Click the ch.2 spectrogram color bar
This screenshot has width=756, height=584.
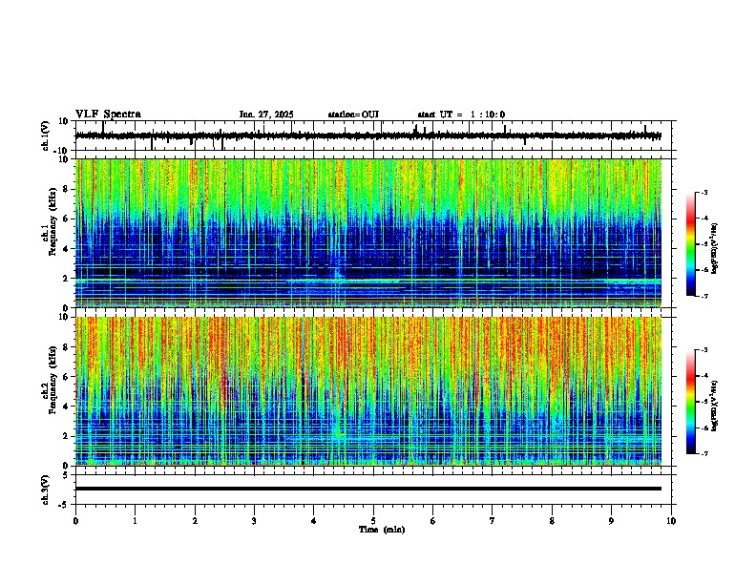691,402
